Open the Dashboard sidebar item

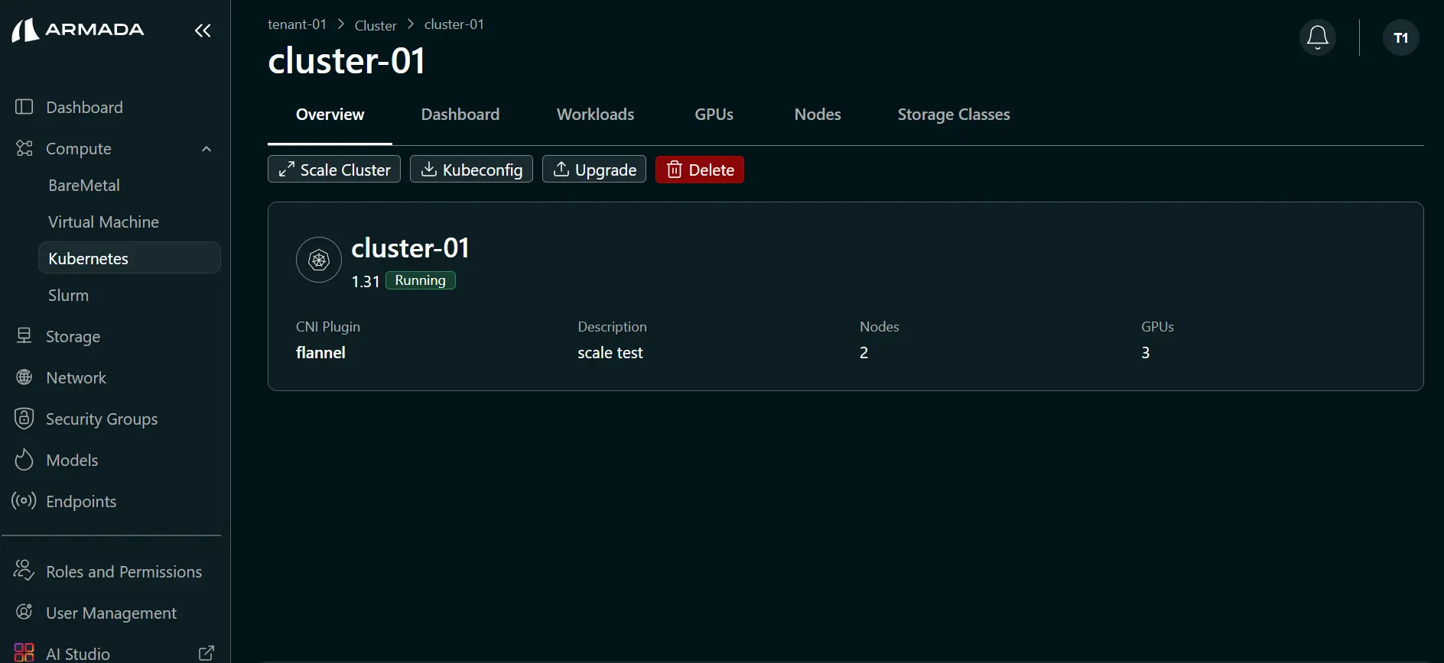[x=84, y=107]
